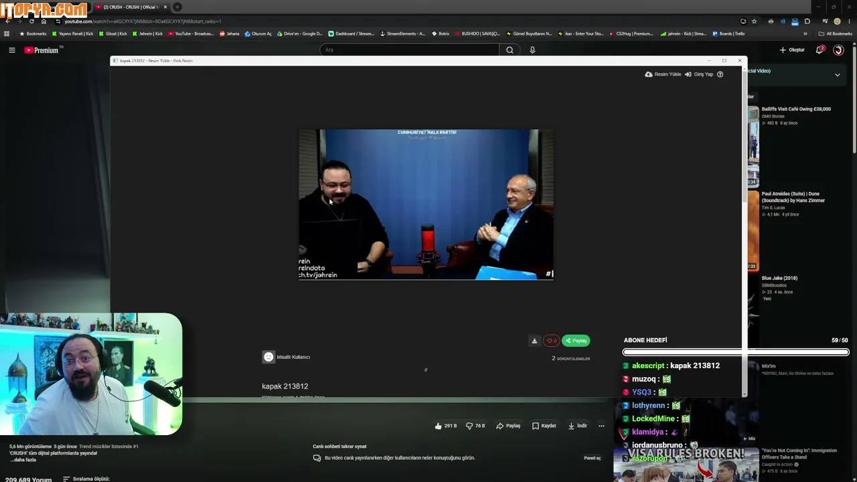This screenshot has width=857, height=482.
Task: Open the CS2Hug Premium bookmark
Action: (631, 33)
